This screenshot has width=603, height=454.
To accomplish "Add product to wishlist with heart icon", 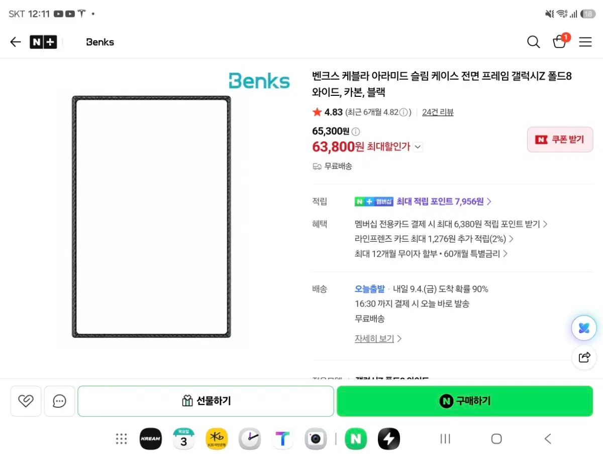I will pos(26,401).
